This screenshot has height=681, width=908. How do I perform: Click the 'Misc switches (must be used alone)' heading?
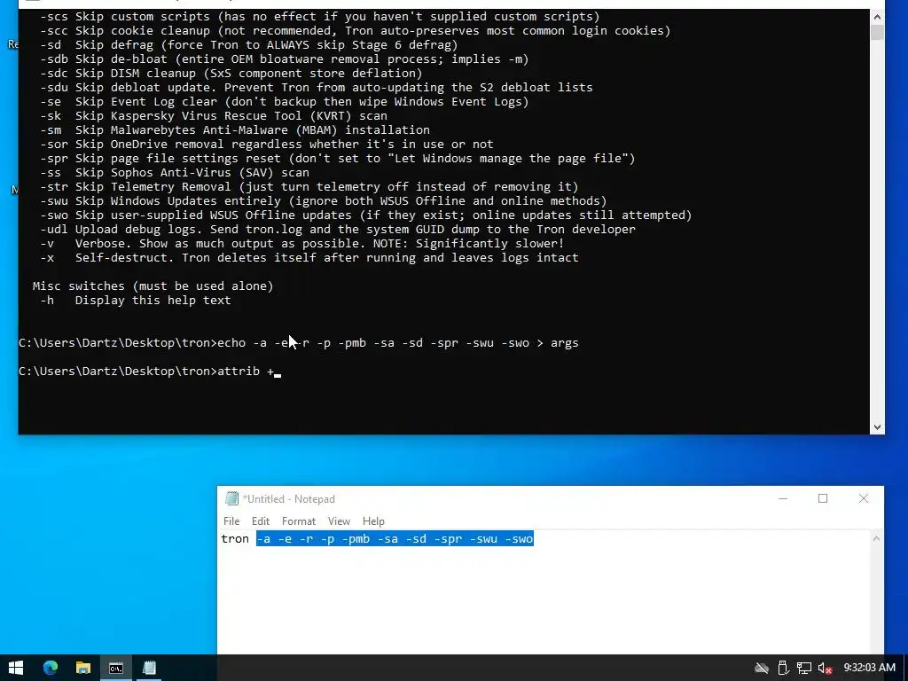[x=153, y=286]
